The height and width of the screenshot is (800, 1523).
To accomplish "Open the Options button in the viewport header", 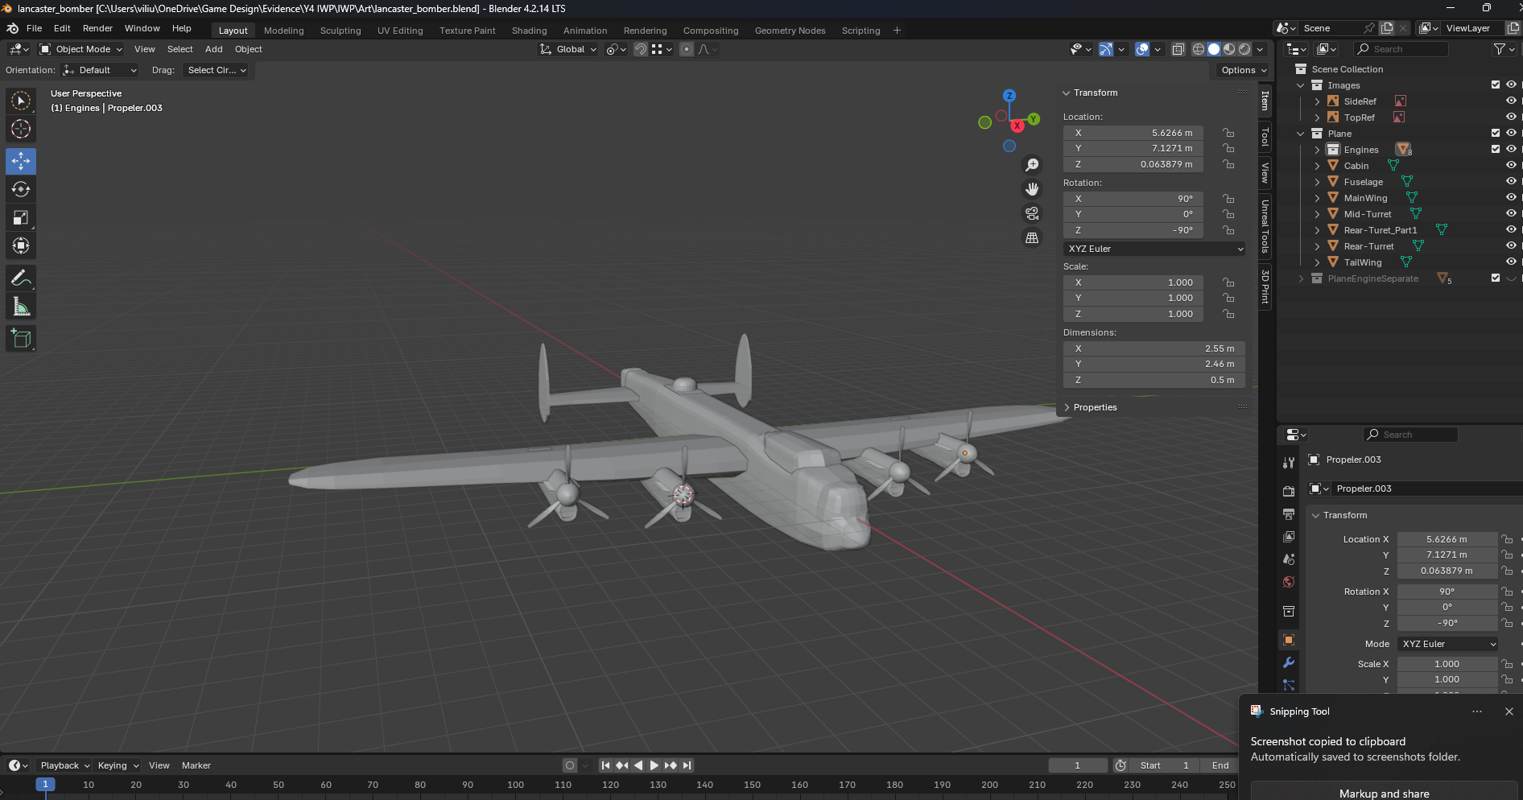I will click(x=1240, y=70).
